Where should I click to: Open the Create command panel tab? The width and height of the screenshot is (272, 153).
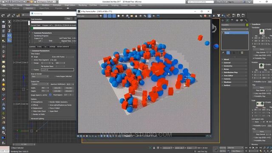223,20
